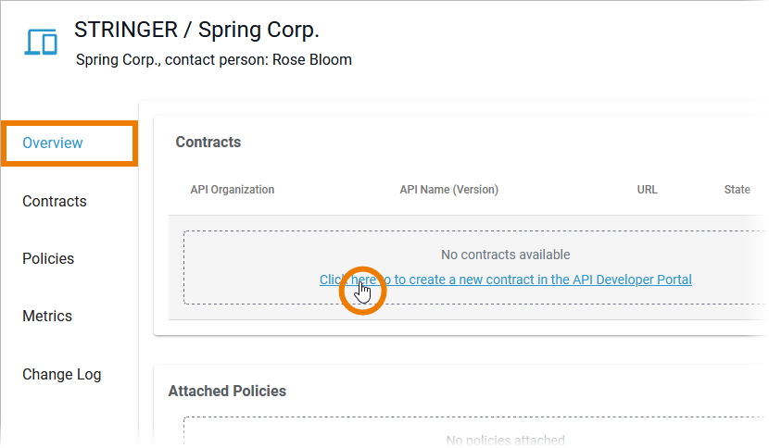Switch to the Policies tab

coord(48,258)
